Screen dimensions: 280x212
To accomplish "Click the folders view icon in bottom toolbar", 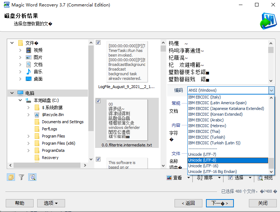I will (11, 177).
